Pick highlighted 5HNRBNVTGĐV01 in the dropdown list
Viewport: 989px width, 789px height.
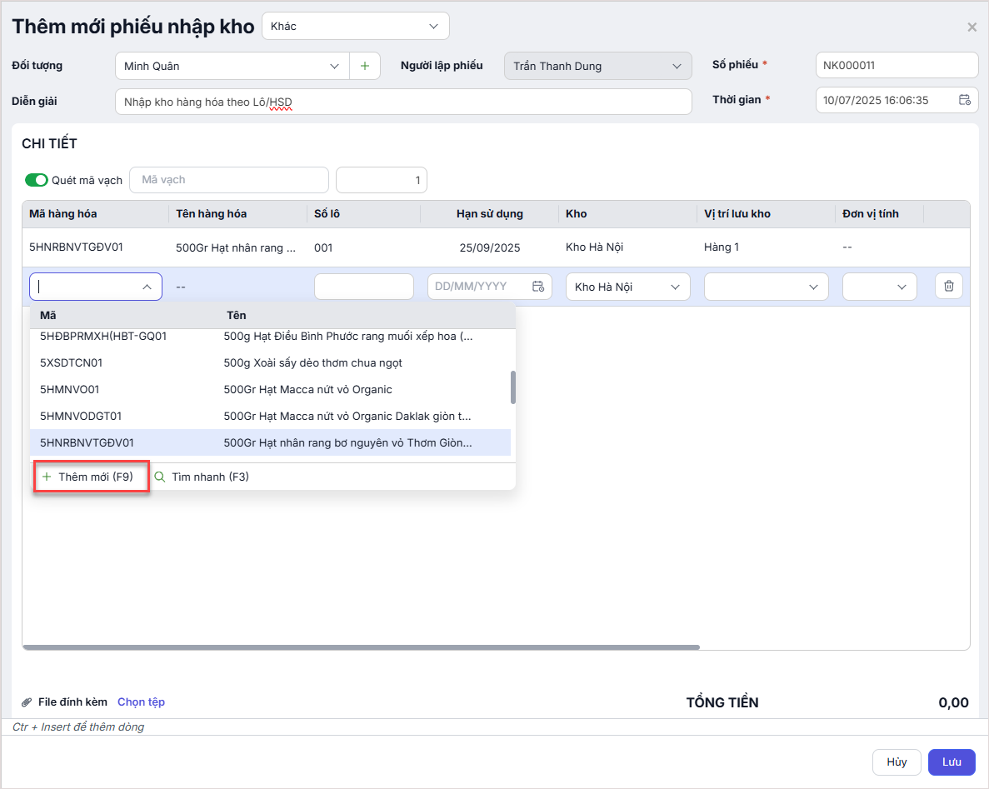tap(270, 442)
